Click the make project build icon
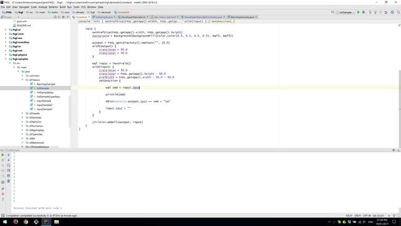401x226 pixels. tap(333, 13)
